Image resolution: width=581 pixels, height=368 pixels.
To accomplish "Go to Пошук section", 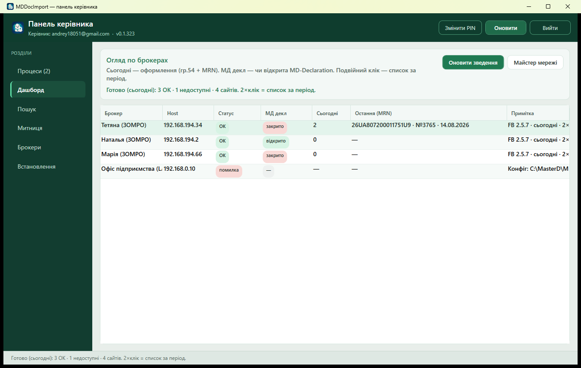I will pyautogui.click(x=48, y=109).
